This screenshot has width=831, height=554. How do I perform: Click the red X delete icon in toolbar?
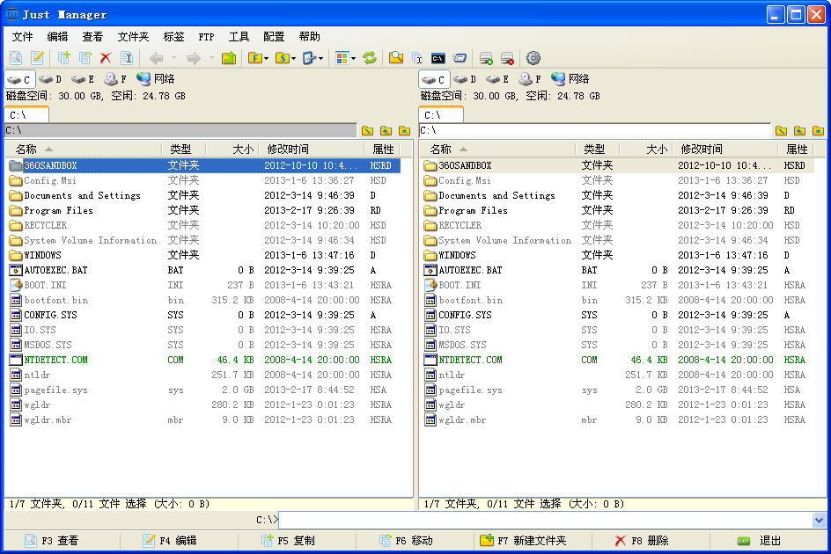click(x=106, y=58)
